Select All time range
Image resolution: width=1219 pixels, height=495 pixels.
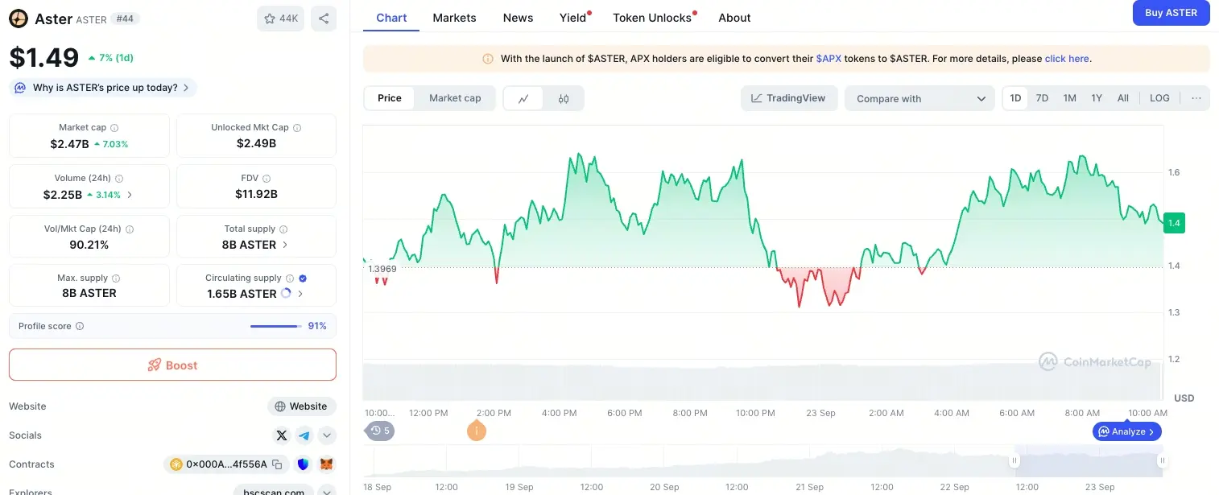[x=1123, y=98]
